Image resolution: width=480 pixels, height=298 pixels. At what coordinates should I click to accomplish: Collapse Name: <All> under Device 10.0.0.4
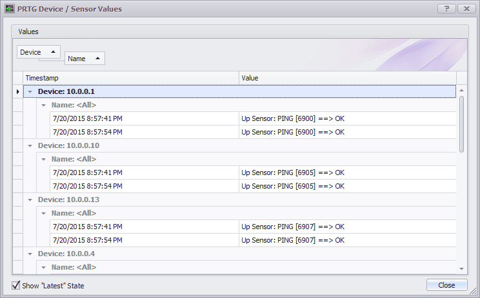pos(43,268)
